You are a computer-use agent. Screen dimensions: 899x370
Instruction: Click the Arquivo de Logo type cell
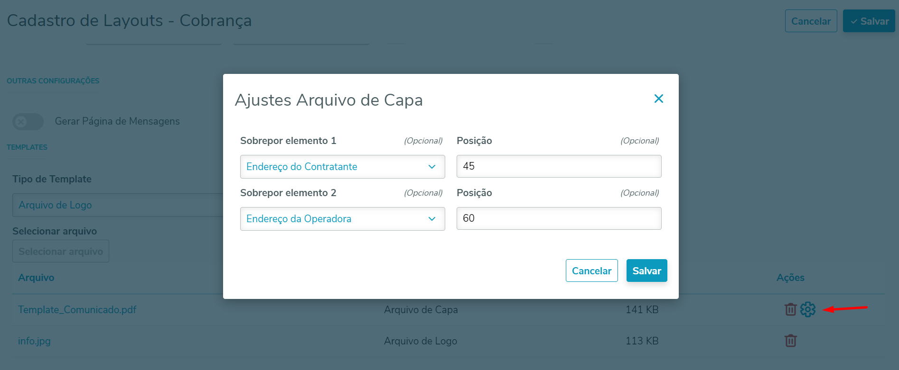coord(420,341)
